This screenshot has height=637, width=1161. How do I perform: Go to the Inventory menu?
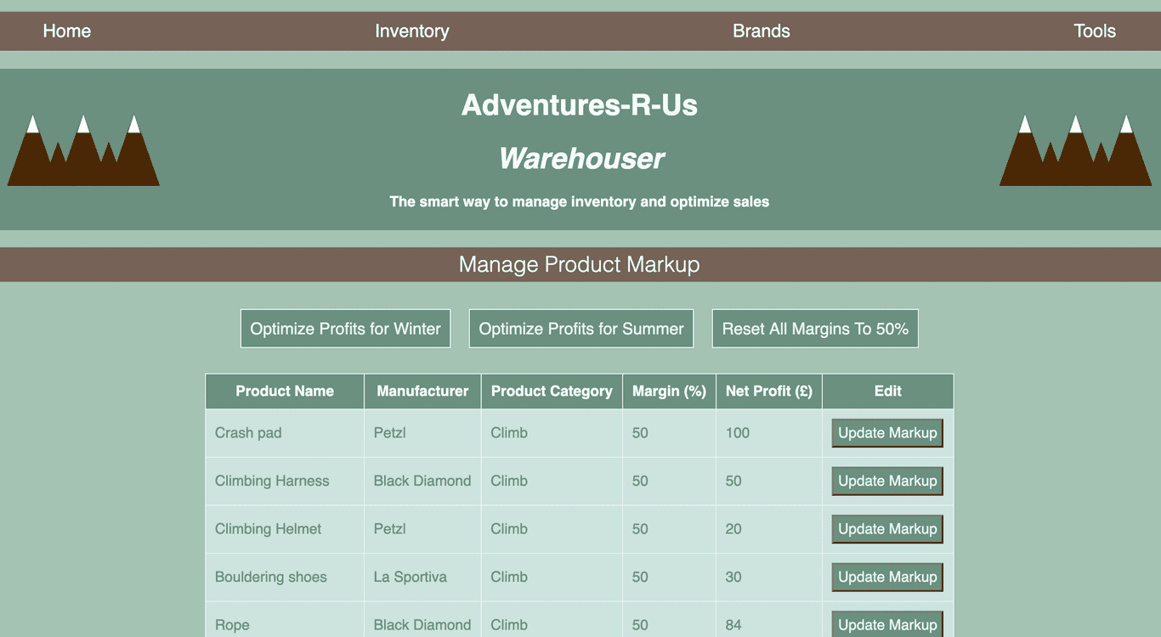coord(412,31)
